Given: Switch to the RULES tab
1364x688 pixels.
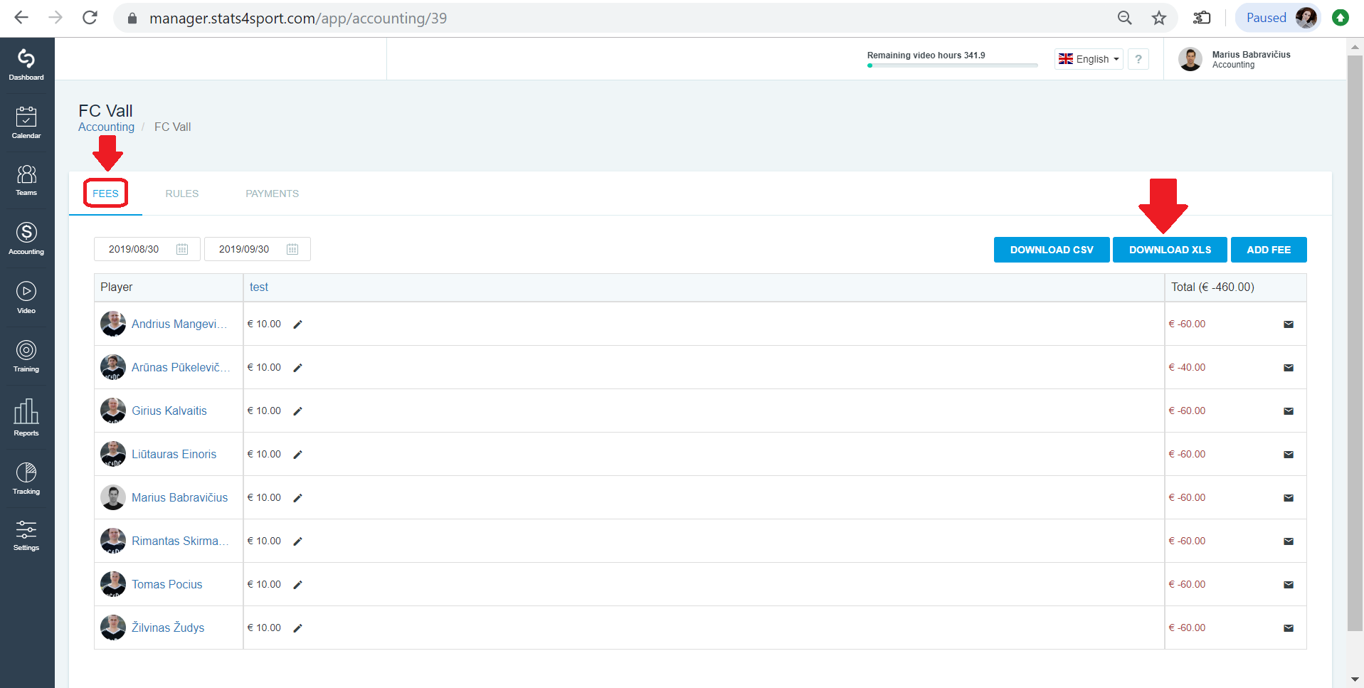Looking at the screenshot, I should pos(182,194).
